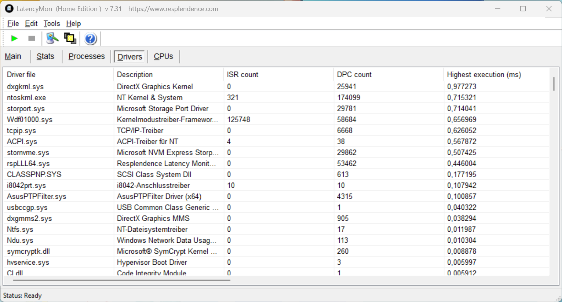This screenshot has height=302, width=562.
Task: Select the storport.sys row
Action: tap(277, 109)
